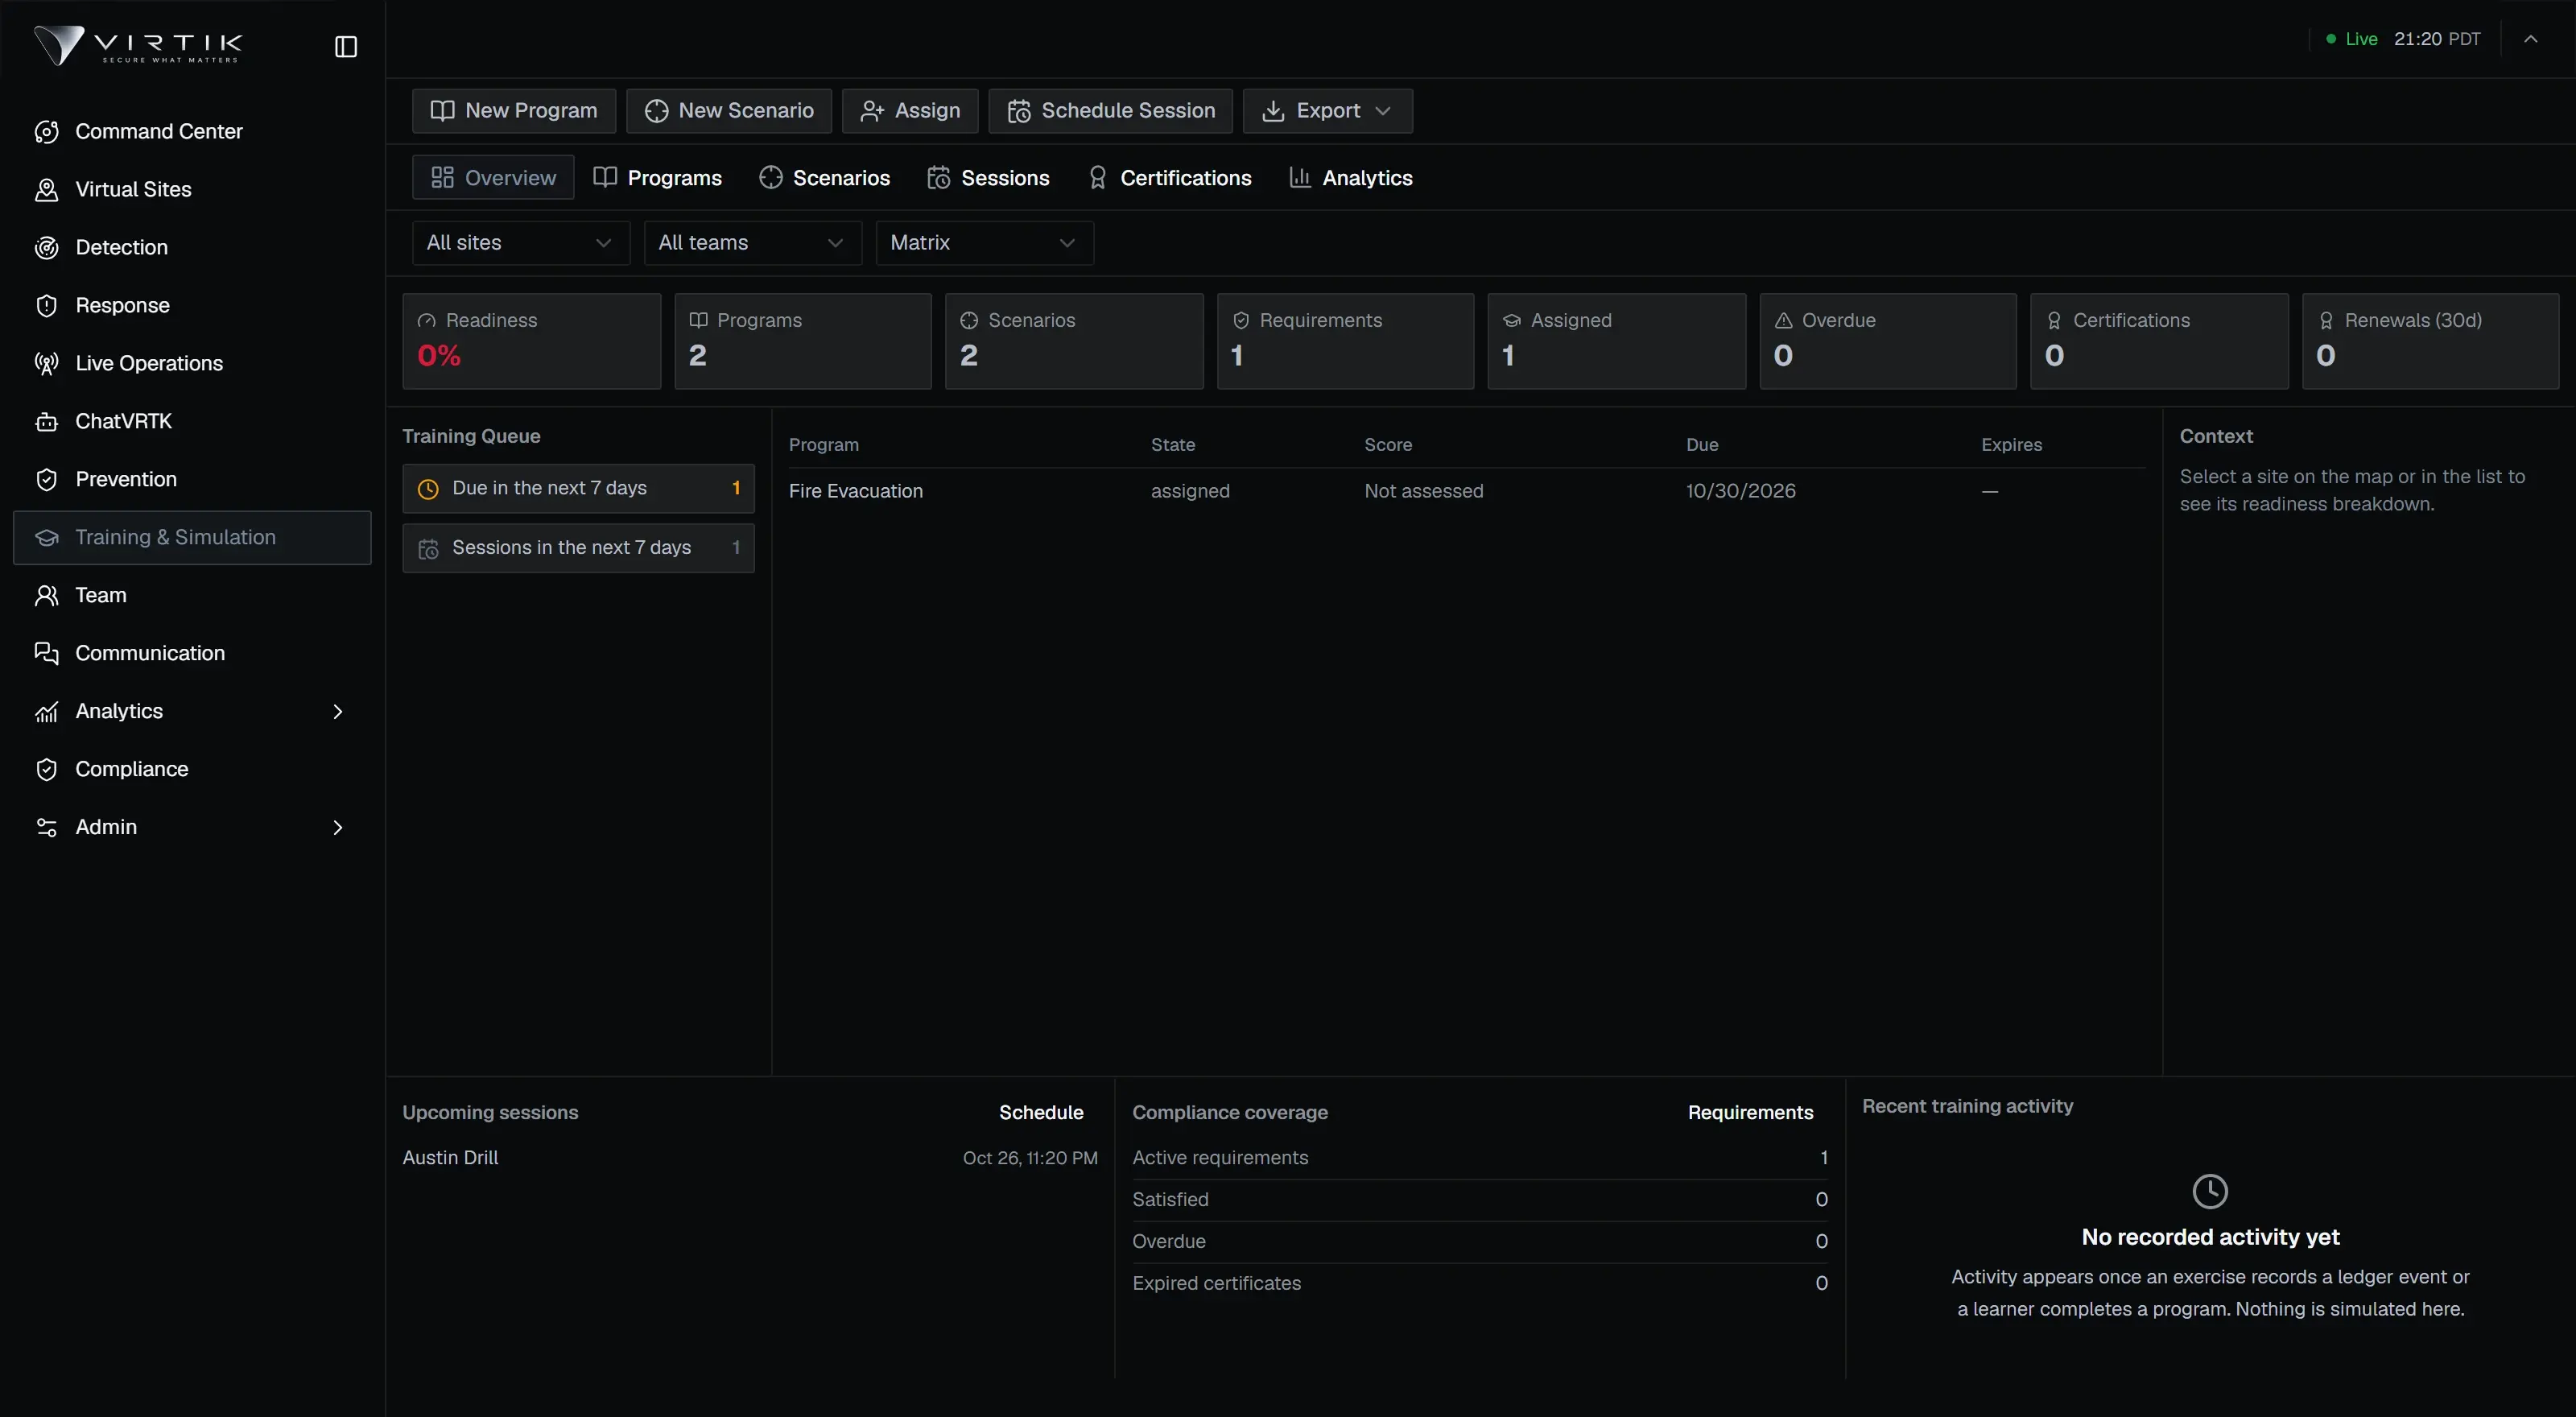Click the Schedule link in Upcoming sessions

(1041, 1113)
